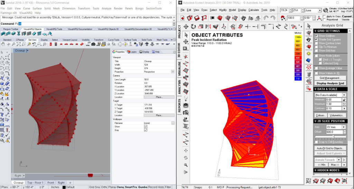Click the Offset 600.0 input field
The height and width of the screenshot is (189, 354).
334,132
